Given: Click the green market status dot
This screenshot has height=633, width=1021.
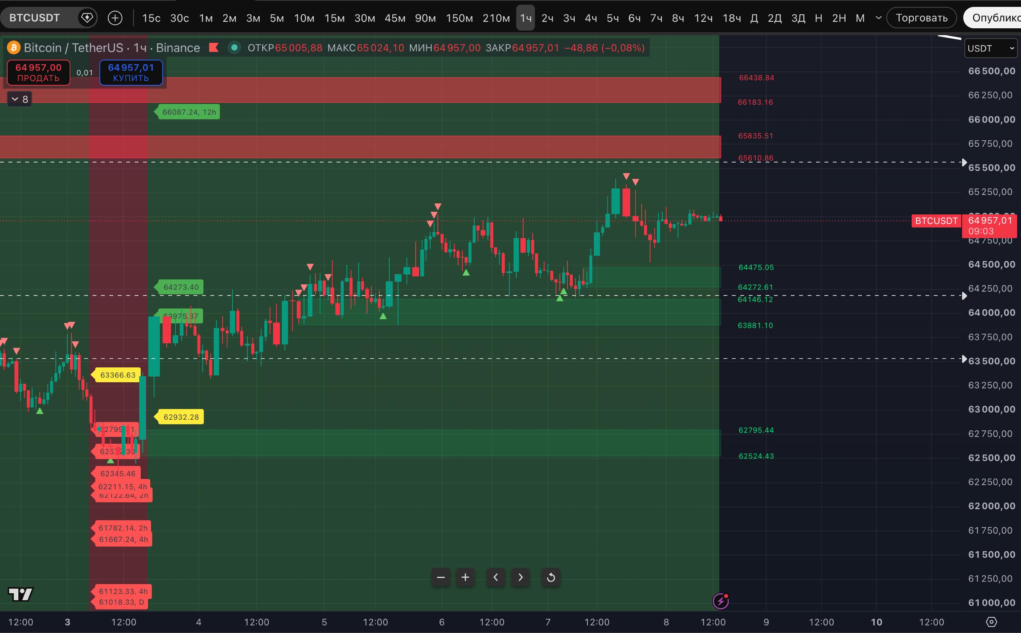Looking at the screenshot, I should (x=234, y=48).
